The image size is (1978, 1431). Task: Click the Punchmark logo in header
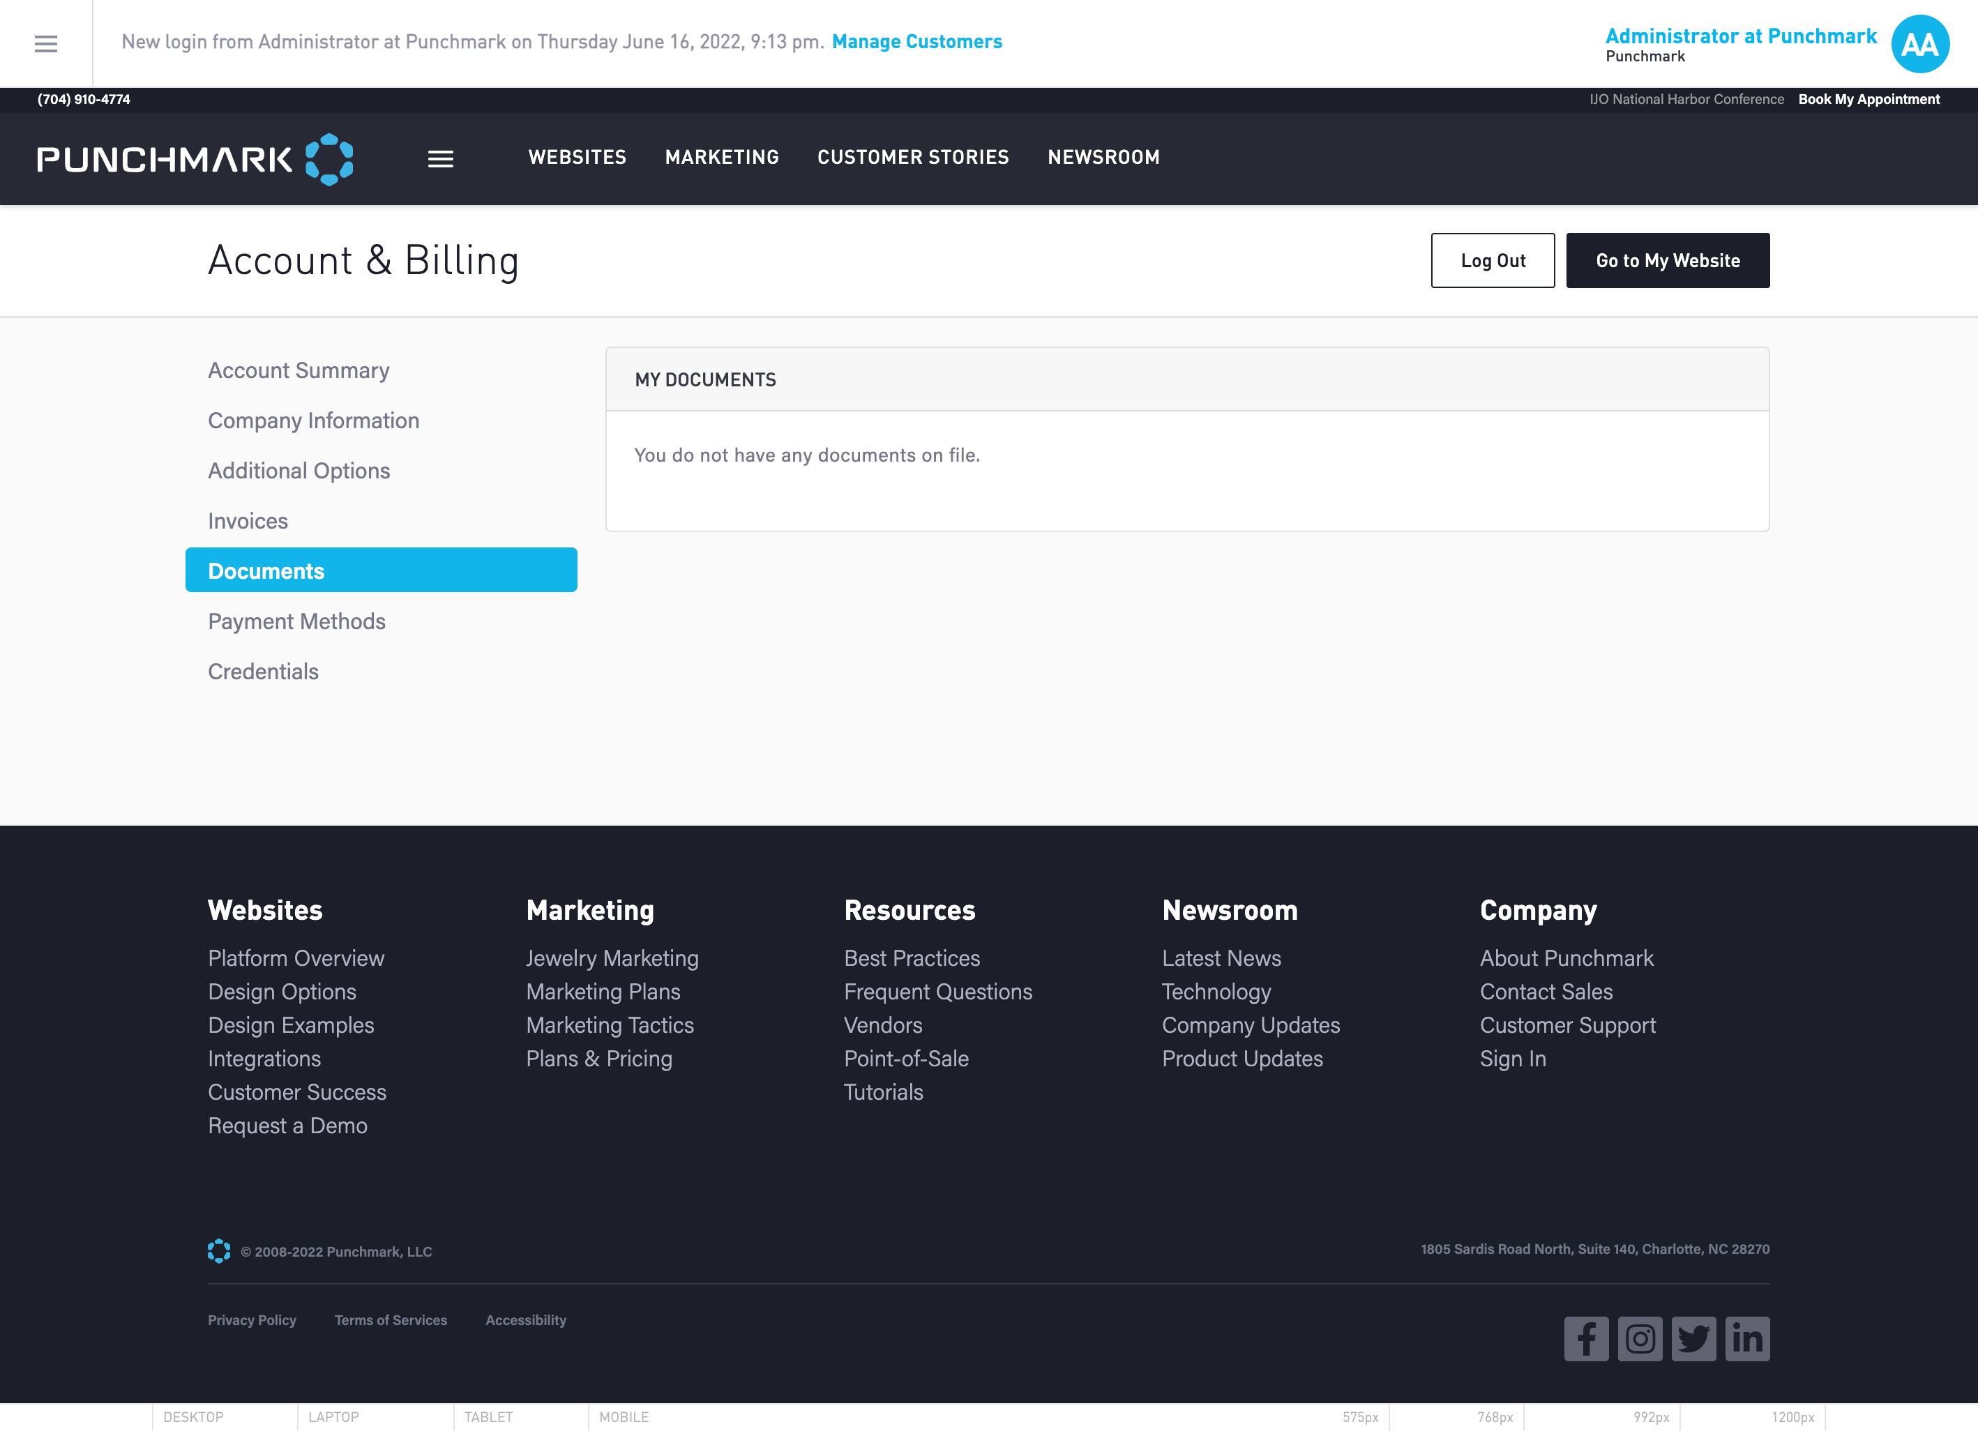coord(195,159)
